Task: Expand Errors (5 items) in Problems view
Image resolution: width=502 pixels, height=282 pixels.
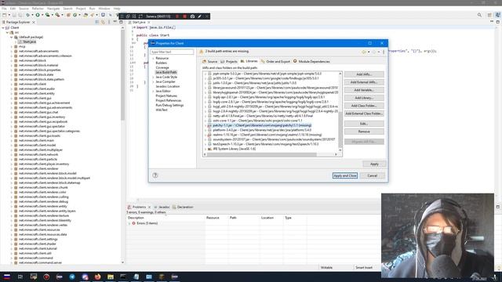Action: tap(129, 223)
